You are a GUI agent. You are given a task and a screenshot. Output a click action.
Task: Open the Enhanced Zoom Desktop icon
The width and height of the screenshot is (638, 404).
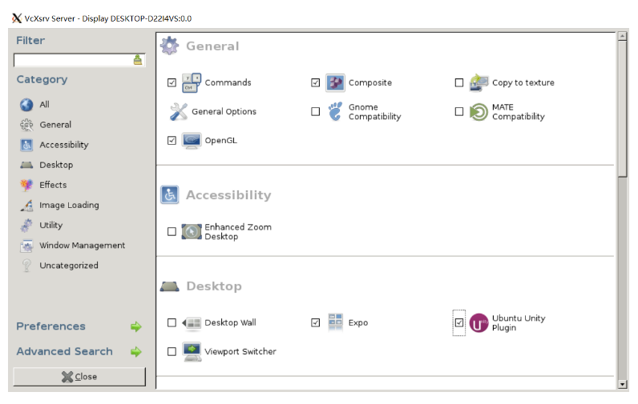(192, 231)
